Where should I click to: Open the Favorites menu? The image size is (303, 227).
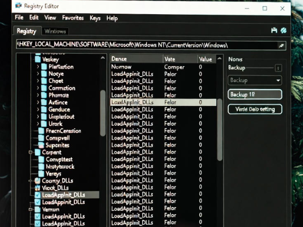tap(73, 18)
